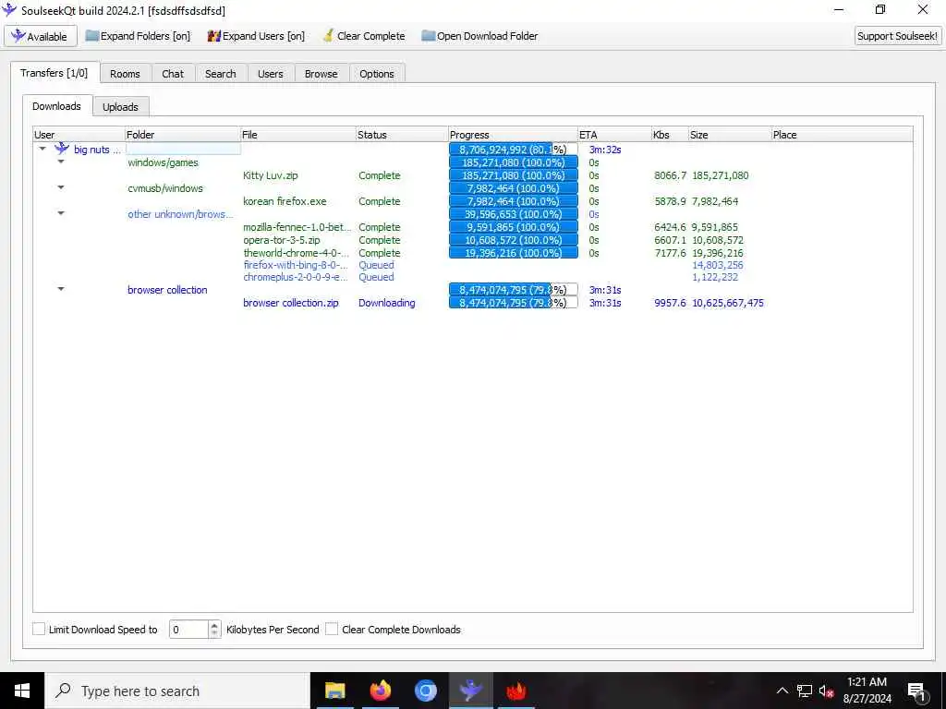Select browser collection.zip file

click(291, 303)
